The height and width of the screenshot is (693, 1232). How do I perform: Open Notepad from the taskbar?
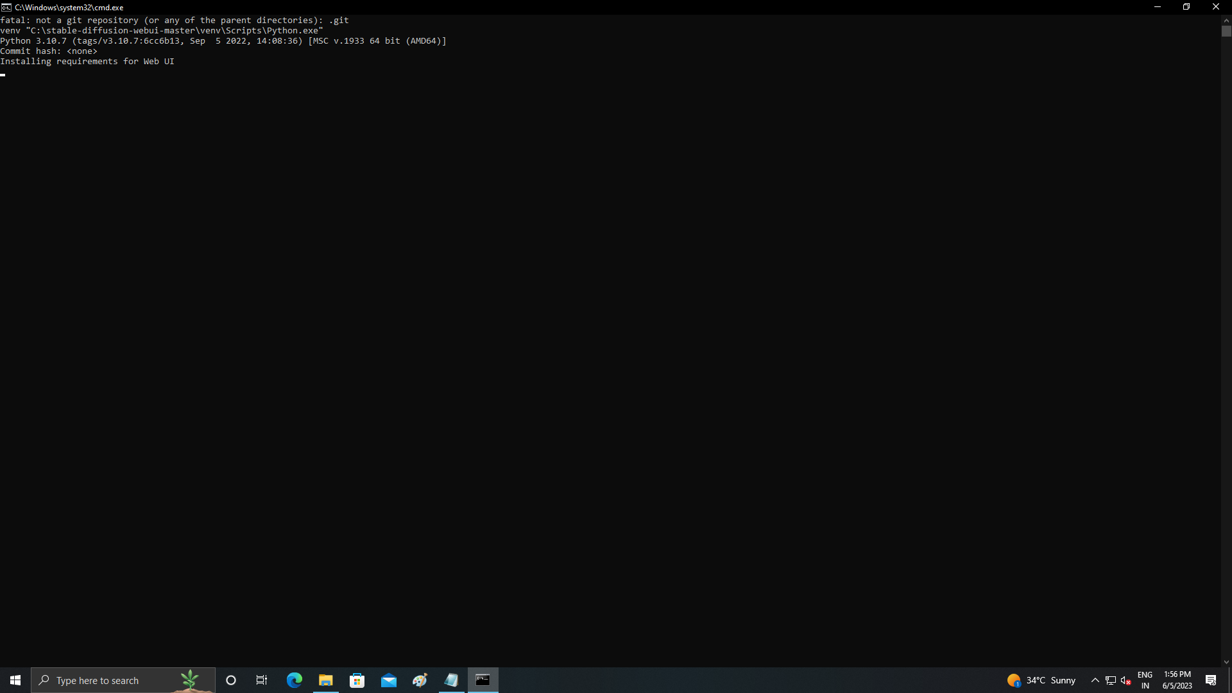[x=451, y=680]
